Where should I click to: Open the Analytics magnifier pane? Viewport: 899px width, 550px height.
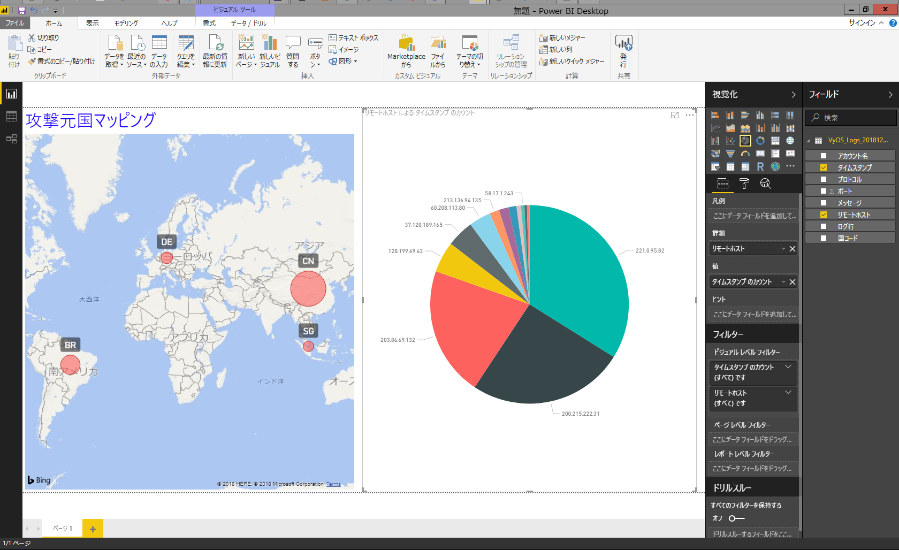[x=766, y=184]
